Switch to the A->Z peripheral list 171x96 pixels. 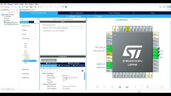[31, 22]
